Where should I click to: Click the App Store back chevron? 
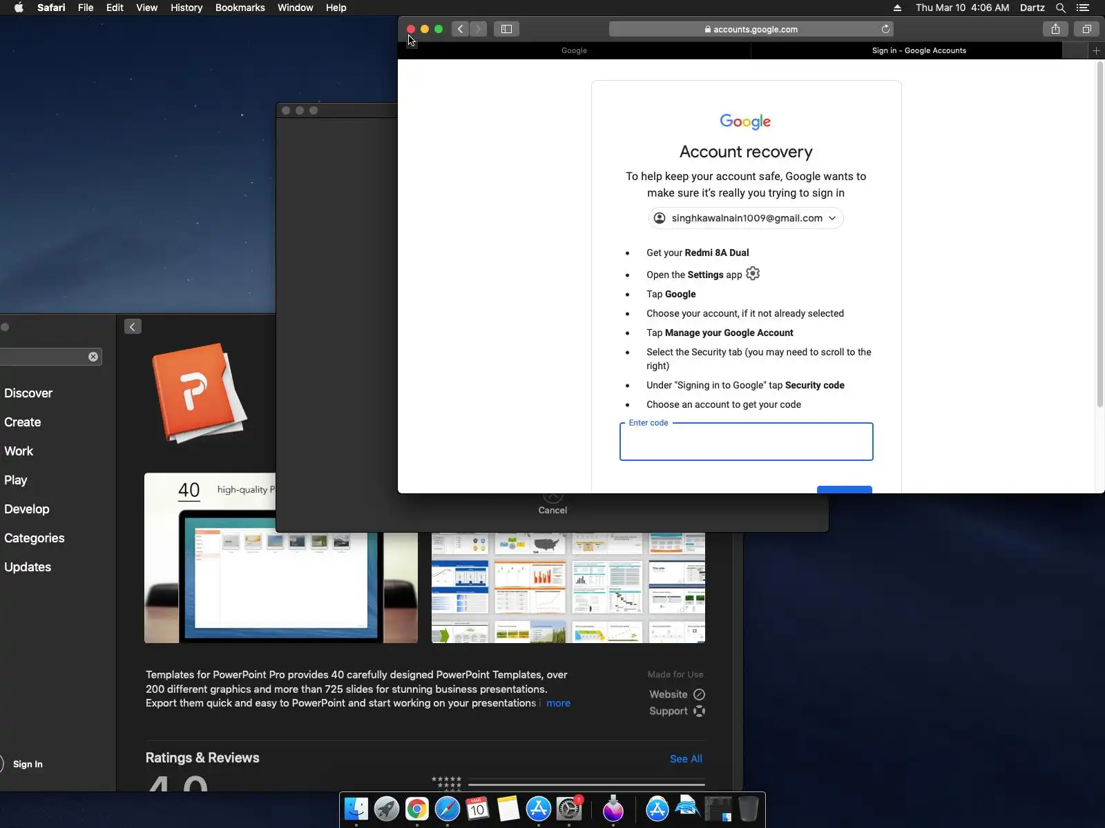pyautogui.click(x=133, y=327)
